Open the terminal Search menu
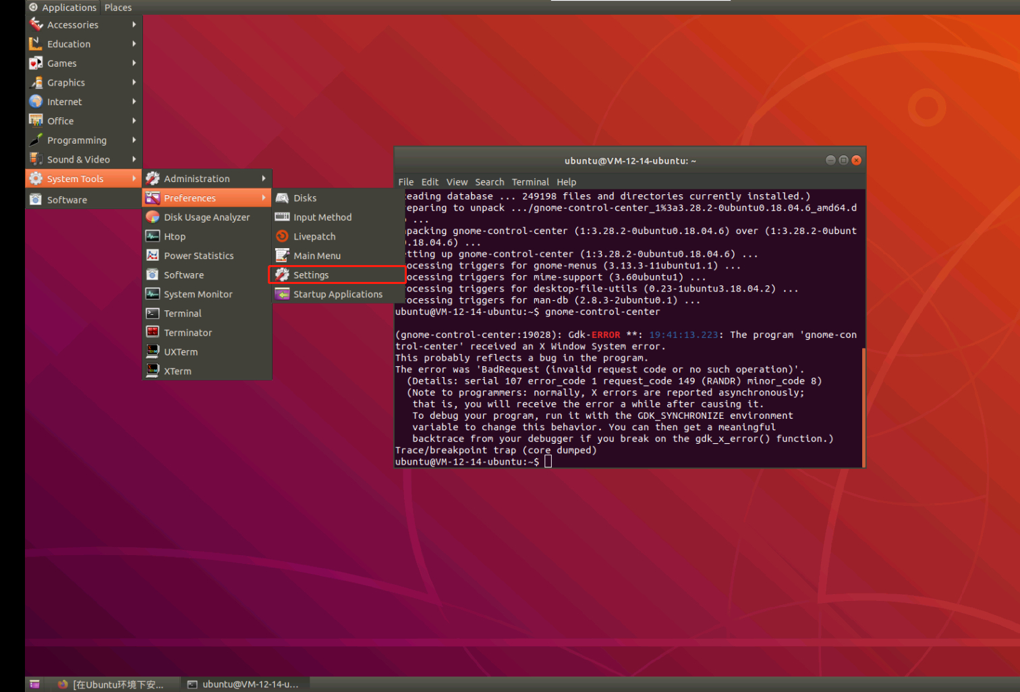The image size is (1020, 692). [489, 182]
